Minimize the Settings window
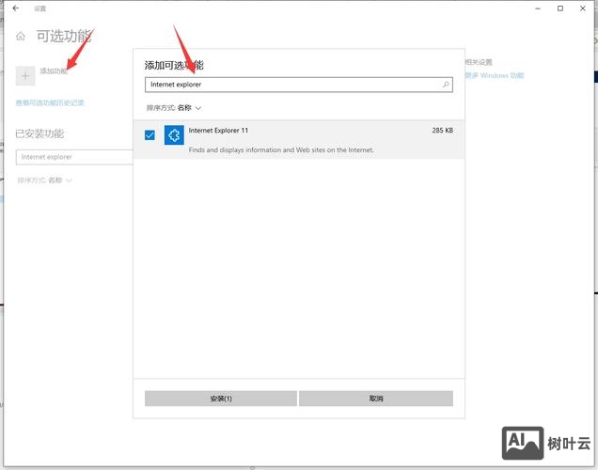This screenshot has width=598, height=470. click(x=535, y=8)
